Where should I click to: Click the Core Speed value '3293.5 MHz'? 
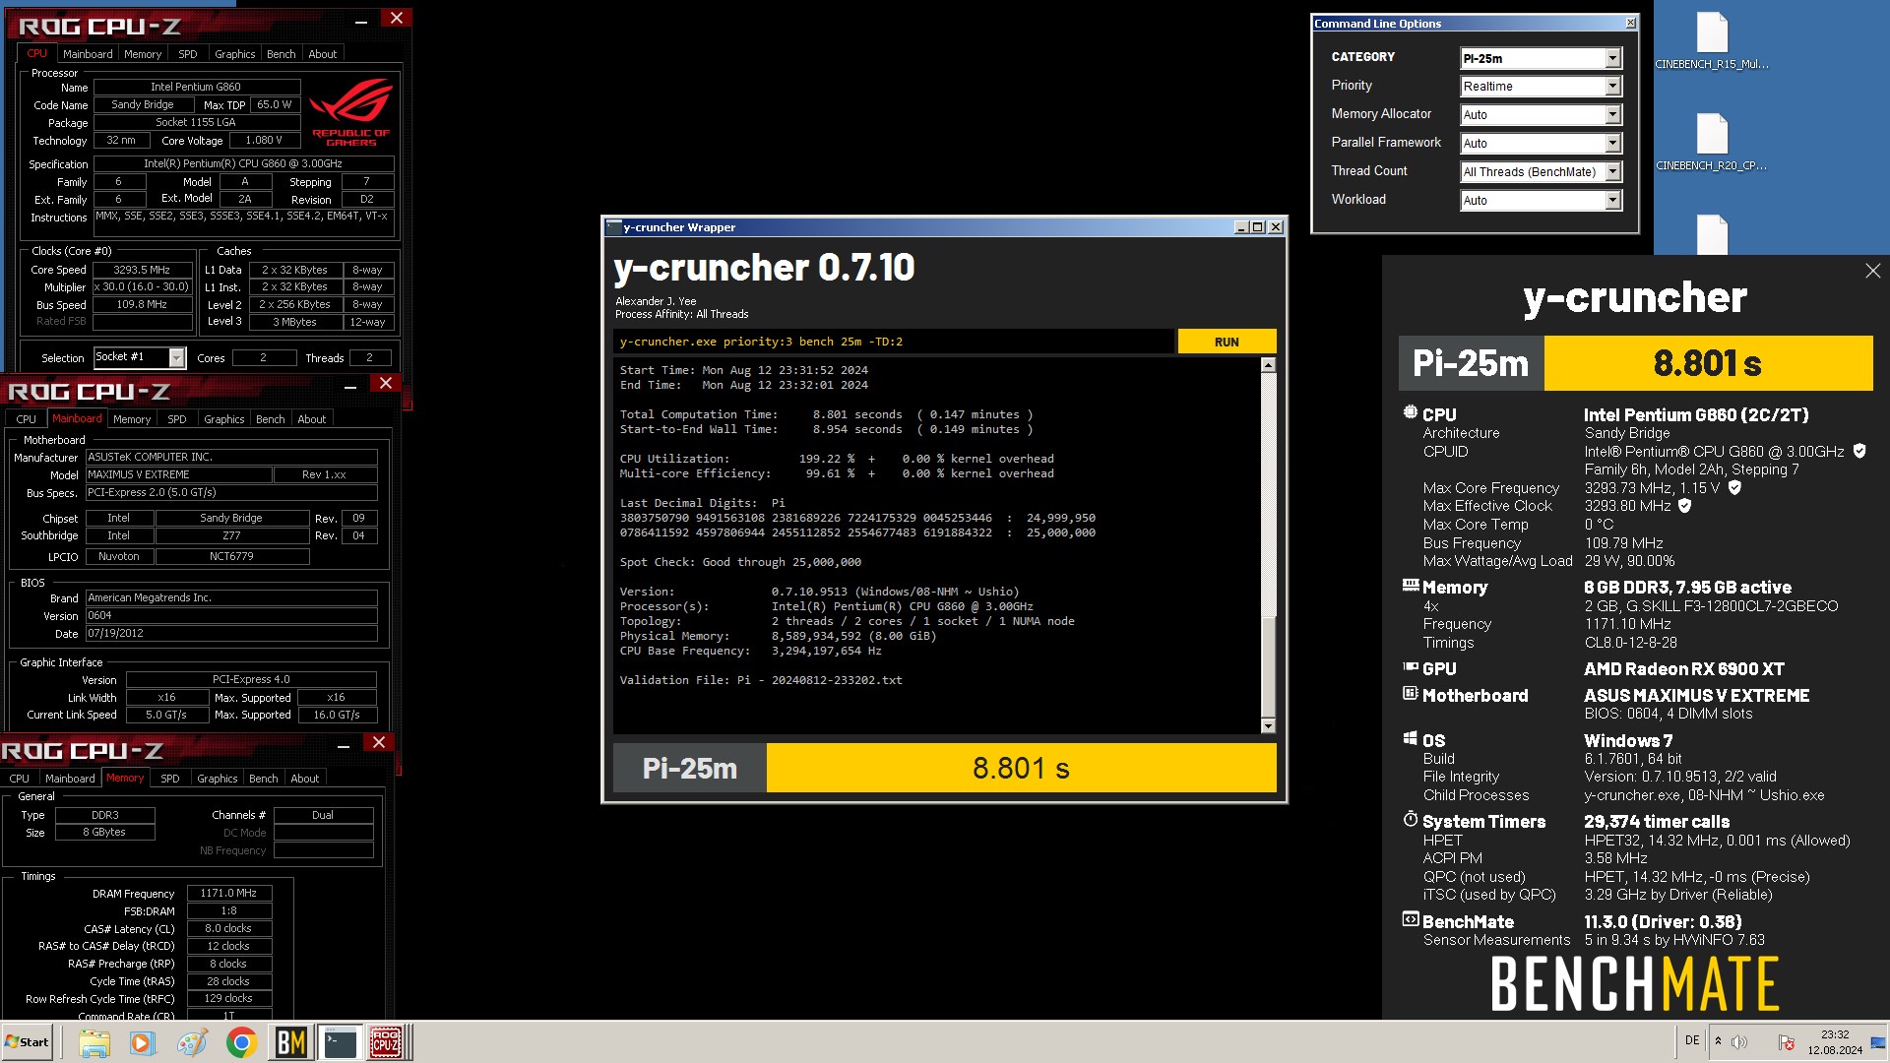click(x=142, y=270)
